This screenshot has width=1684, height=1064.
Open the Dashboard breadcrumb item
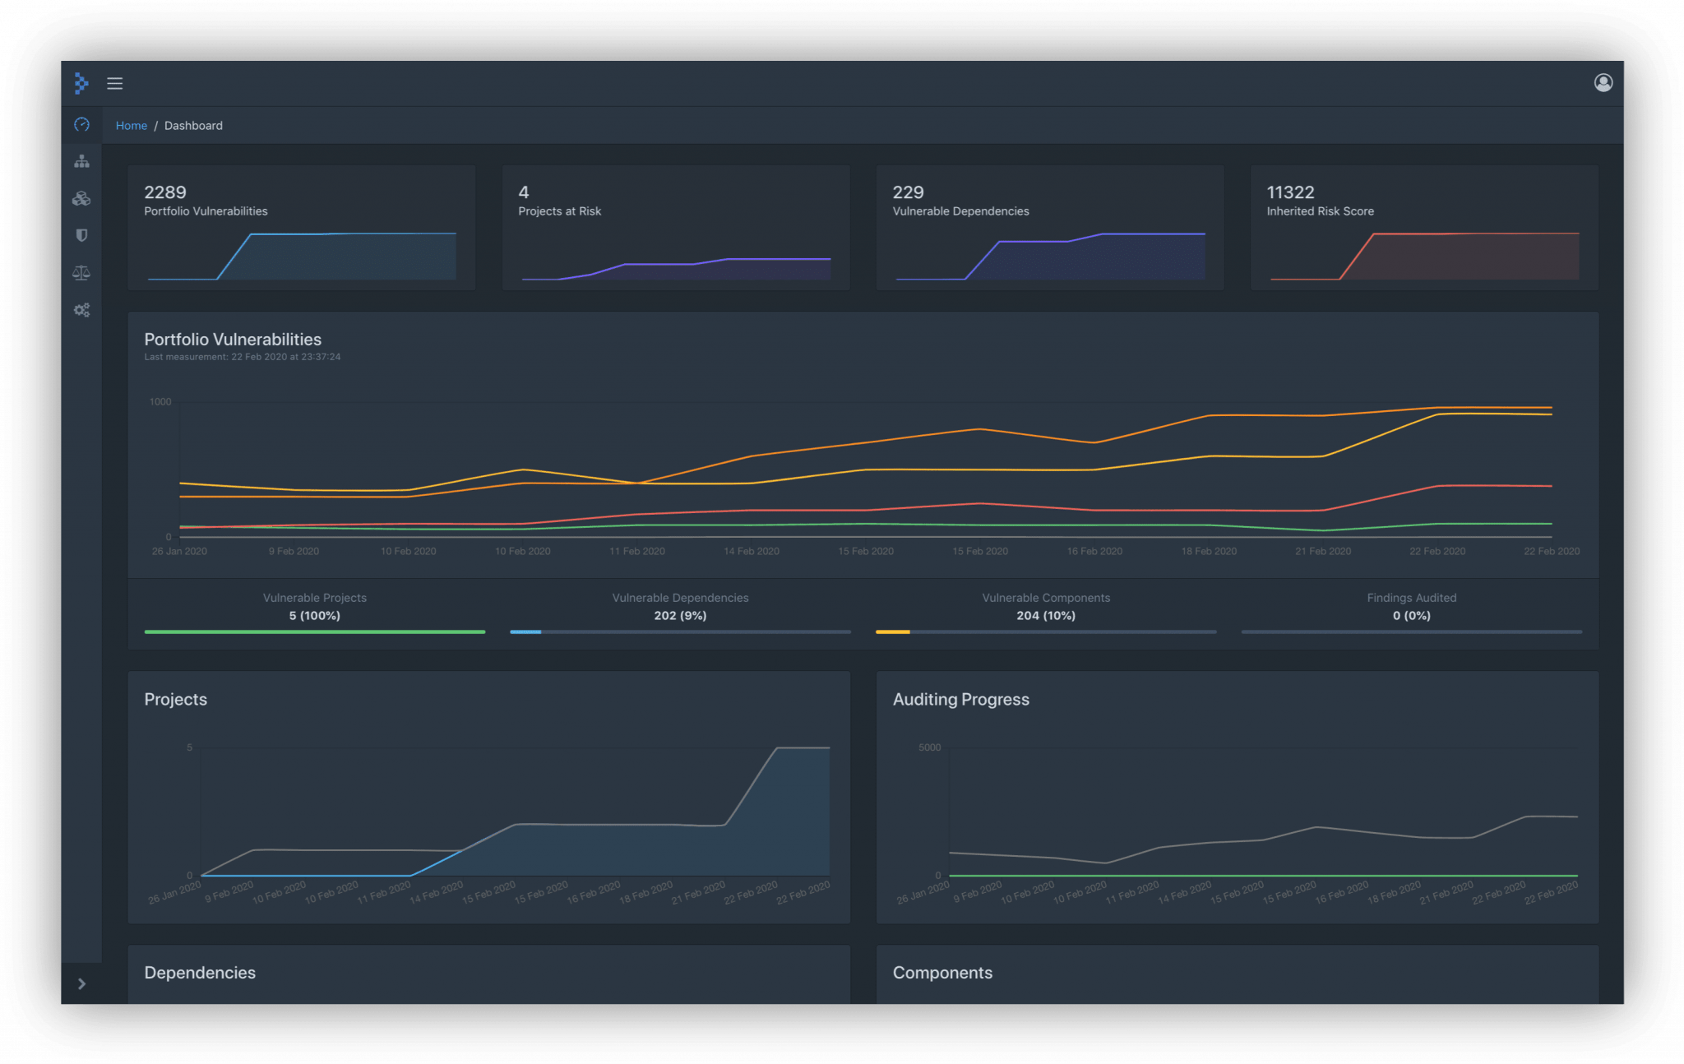tap(193, 125)
